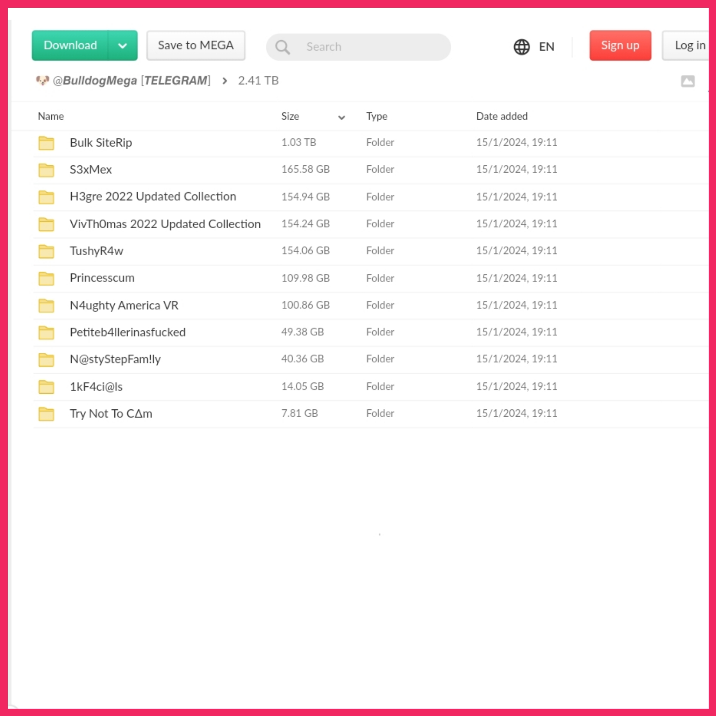Sort by the Size column header
Viewport: 716px width, 716px height.
point(290,116)
